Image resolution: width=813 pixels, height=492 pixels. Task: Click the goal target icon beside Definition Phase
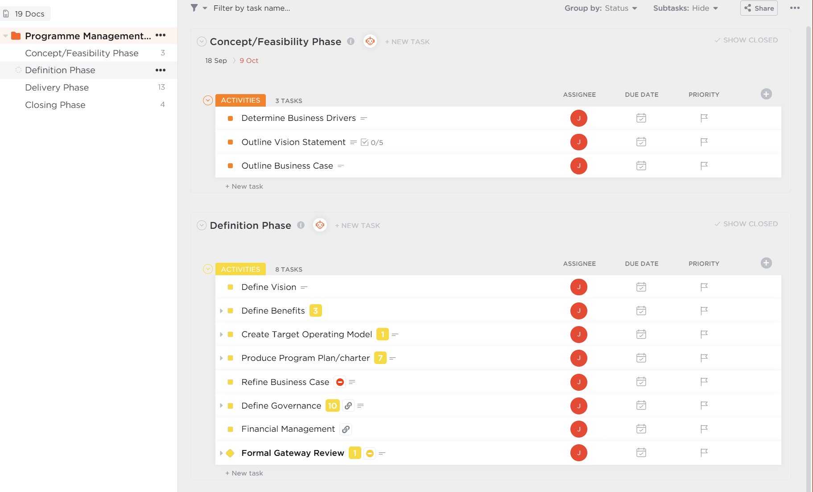[x=320, y=225]
